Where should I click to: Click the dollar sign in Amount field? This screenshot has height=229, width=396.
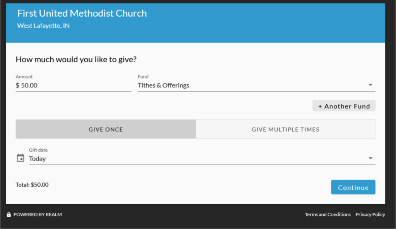pyautogui.click(x=17, y=85)
